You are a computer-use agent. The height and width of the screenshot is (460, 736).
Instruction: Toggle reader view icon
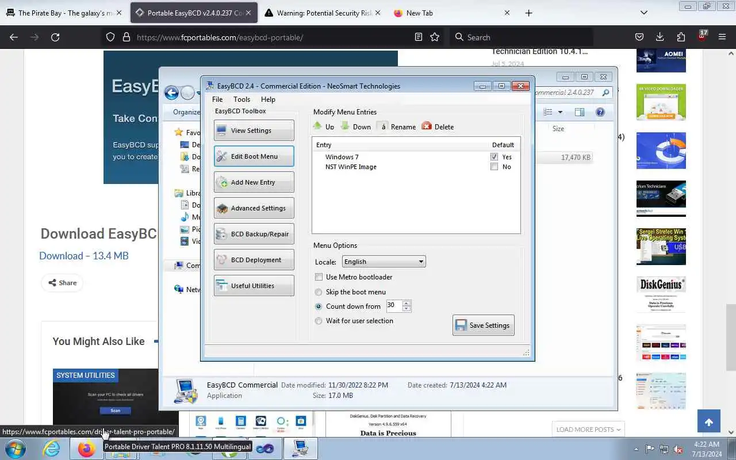point(419,37)
